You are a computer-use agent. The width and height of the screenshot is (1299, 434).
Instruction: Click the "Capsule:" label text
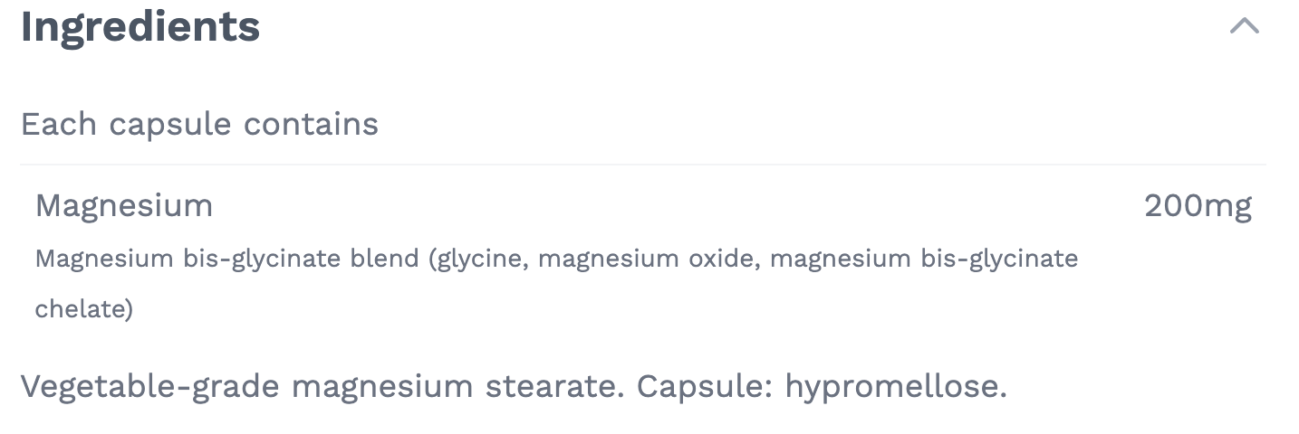click(x=704, y=387)
